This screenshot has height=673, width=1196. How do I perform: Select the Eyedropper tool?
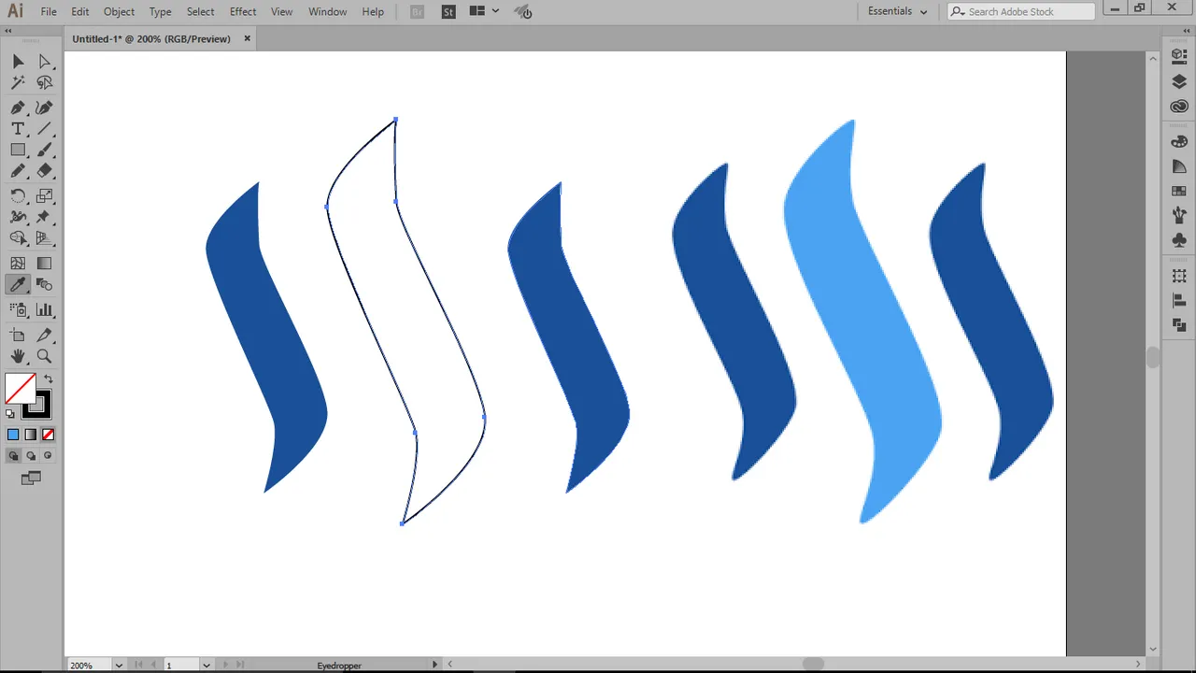[18, 285]
